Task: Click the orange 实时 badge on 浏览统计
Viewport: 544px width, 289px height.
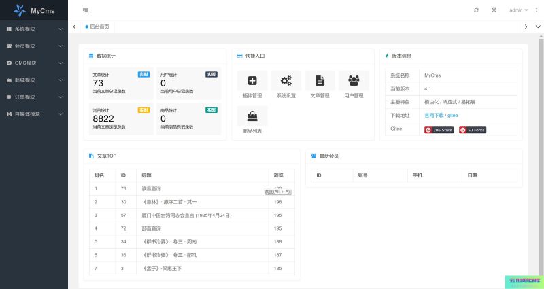Action: tap(143, 110)
